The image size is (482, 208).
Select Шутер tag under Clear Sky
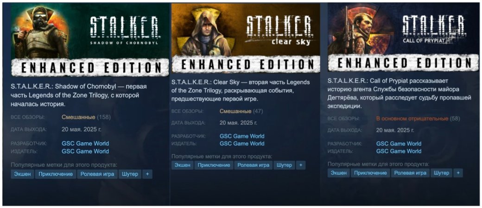point(284,165)
